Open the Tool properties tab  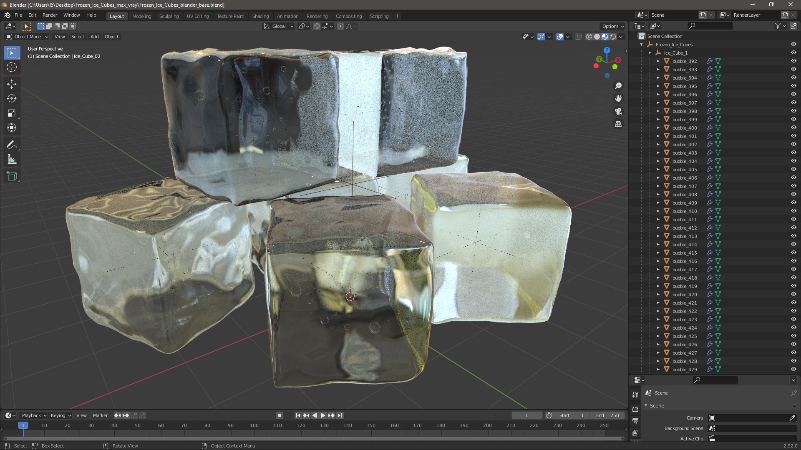[x=635, y=394]
